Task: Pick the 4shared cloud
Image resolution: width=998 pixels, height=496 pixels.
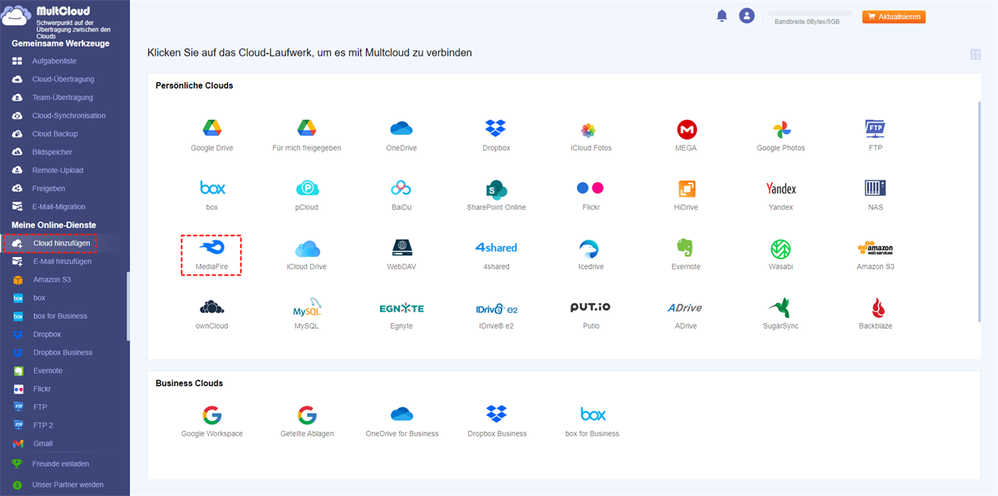Action: point(497,248)
